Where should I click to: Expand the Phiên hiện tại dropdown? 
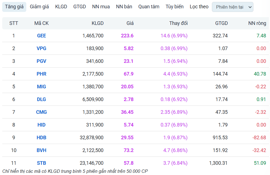coord(232,7)
